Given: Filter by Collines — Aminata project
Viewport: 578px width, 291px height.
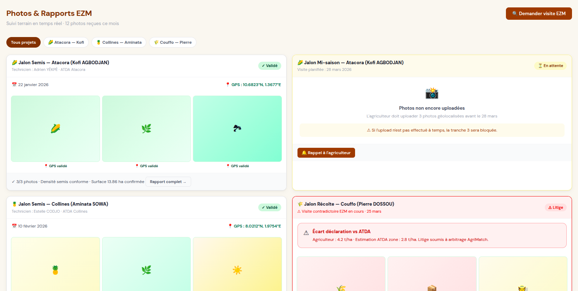Looking at the screenshot, I should [119, 42].
